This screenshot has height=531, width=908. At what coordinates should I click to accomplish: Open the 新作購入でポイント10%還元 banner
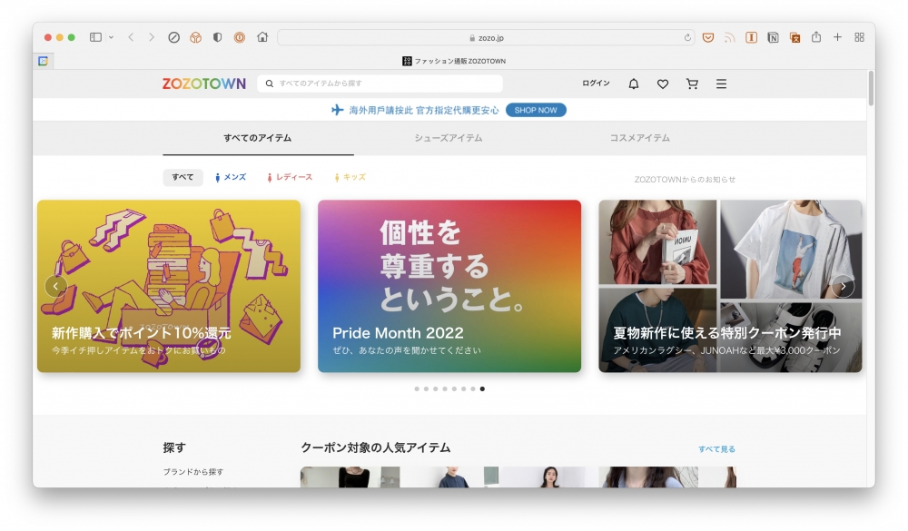pos(169,286)
